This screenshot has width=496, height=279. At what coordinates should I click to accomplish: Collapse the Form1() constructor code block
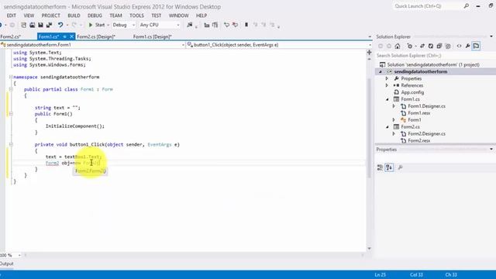pos(11,114)
